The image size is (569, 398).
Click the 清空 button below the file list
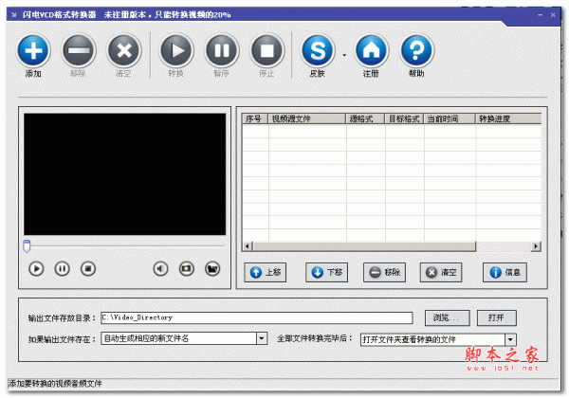pos(441,272)
